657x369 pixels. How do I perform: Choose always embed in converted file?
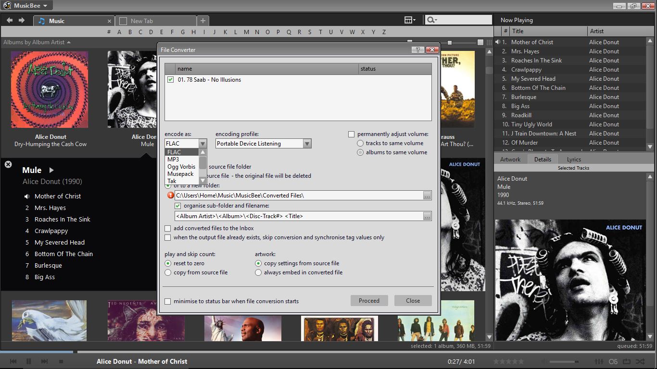coord(258,272)
